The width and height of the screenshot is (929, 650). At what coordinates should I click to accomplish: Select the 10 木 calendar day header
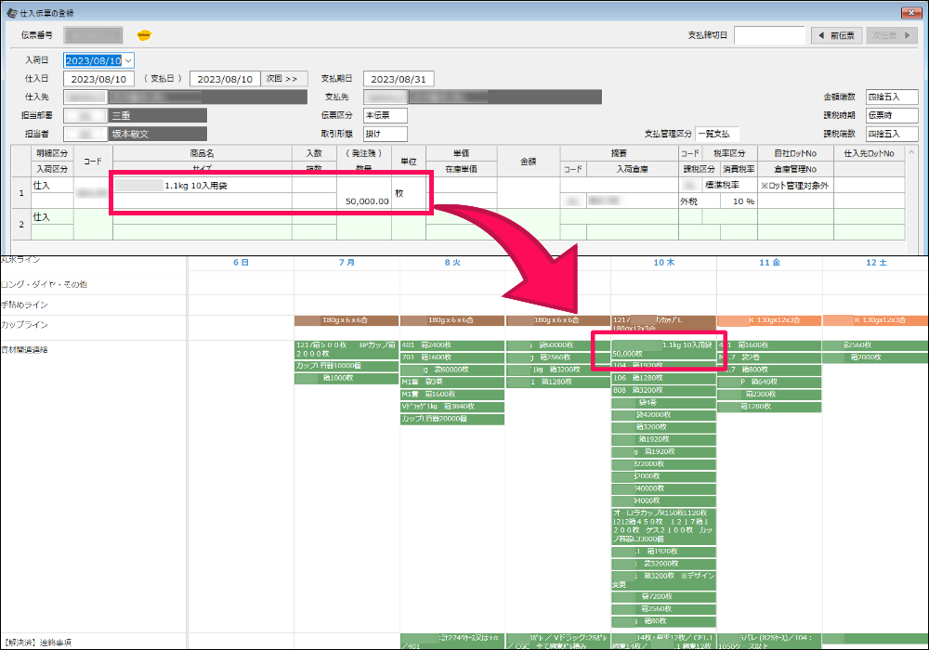pyautogui.click(x=663, y=262)
